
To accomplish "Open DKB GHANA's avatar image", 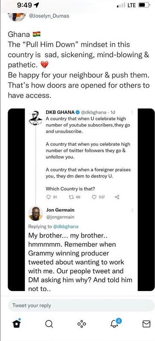I will (x=36, y=118).
